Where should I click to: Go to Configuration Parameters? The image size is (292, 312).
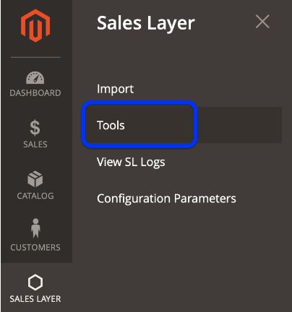[166, 199]
